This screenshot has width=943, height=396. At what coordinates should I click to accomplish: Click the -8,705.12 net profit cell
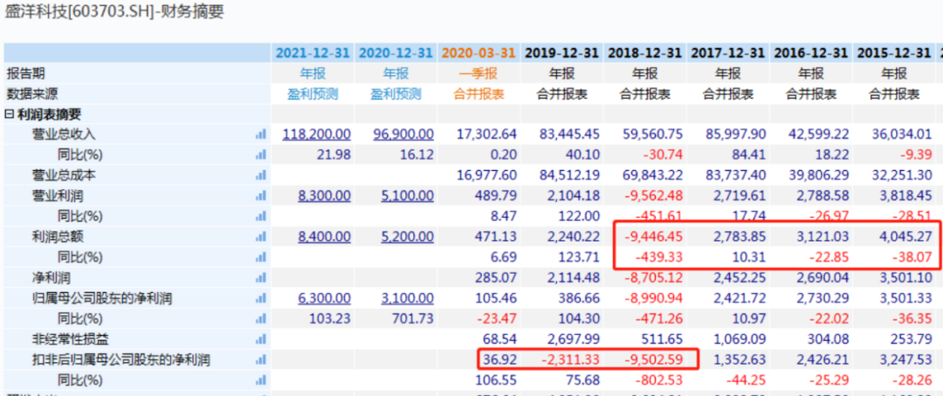click(x=655, y=278)
